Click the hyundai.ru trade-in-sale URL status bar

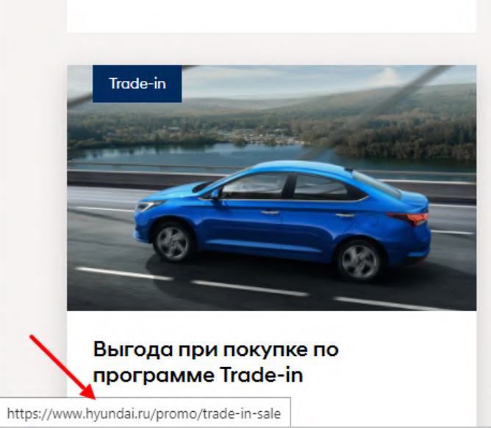point(144,413)
